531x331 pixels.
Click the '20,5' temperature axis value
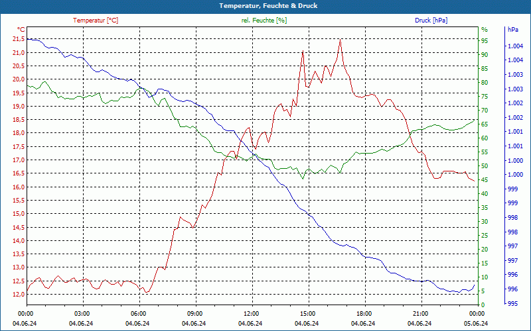tap(19, 66)
